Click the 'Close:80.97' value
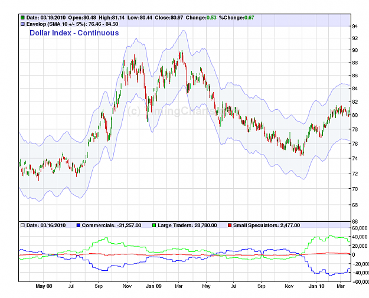The image size is (369, 298). point(169,18)
